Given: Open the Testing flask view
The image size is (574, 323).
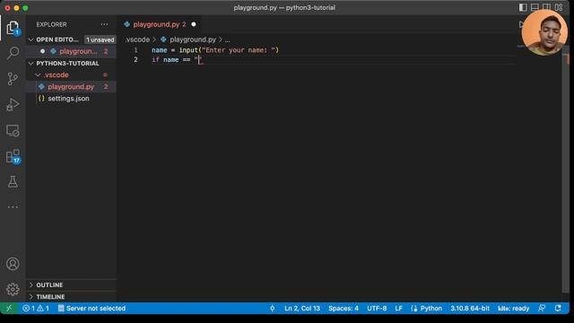Looking at the screenshot, I should tap(13, 181).
